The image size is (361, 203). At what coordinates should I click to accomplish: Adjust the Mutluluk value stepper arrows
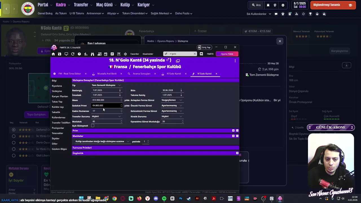tap(122, 122)
